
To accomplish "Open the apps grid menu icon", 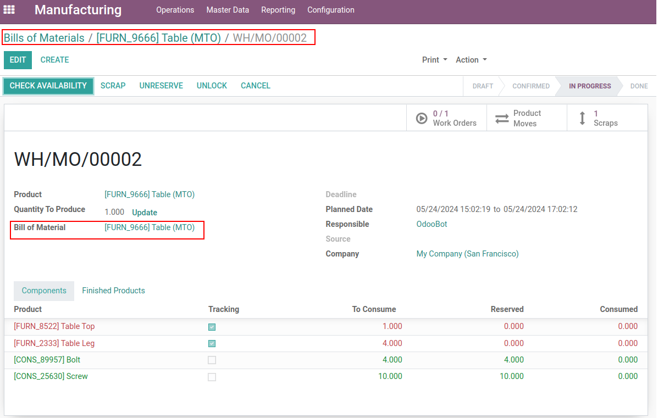I will tap(9, 10).
